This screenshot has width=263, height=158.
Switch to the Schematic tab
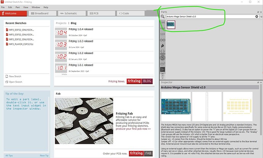pyautogui.click(x=72, y=13)
